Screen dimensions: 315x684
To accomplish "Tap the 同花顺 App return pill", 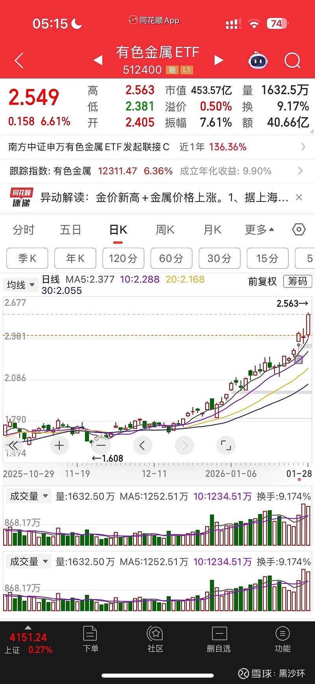I will pos(154,20).
